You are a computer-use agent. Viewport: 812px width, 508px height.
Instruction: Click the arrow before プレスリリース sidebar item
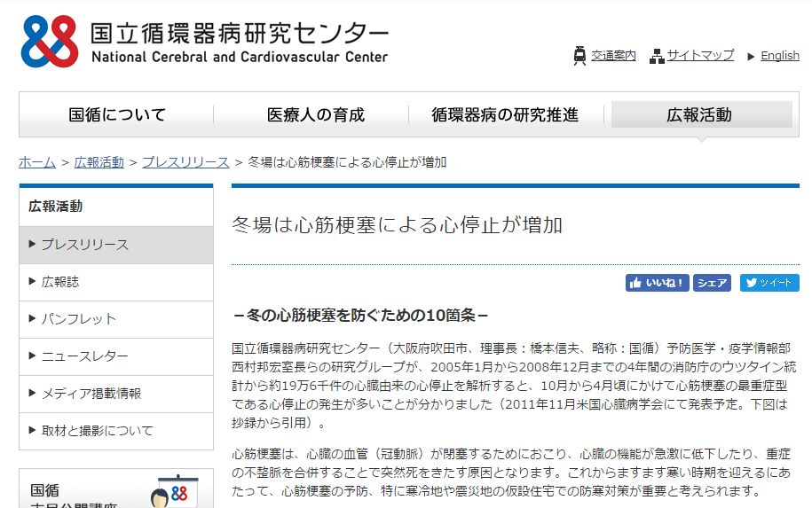point(32,244)
